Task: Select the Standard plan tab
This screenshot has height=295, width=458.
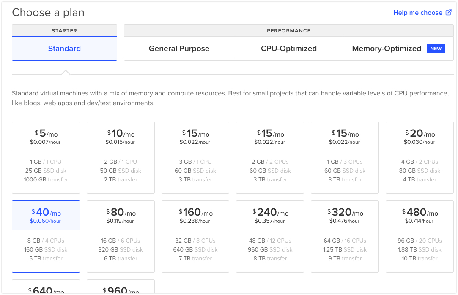Action: pos(64,49)
